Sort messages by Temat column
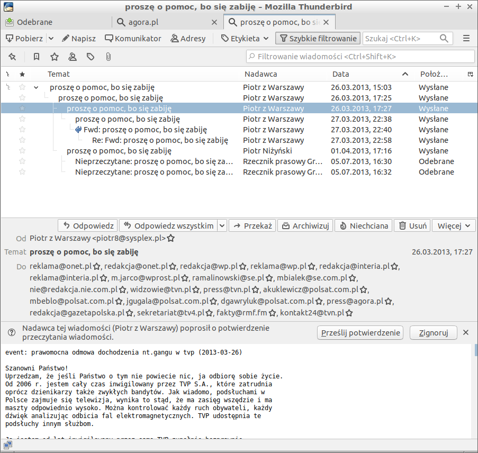478x453 pixels. pos(59,74)
